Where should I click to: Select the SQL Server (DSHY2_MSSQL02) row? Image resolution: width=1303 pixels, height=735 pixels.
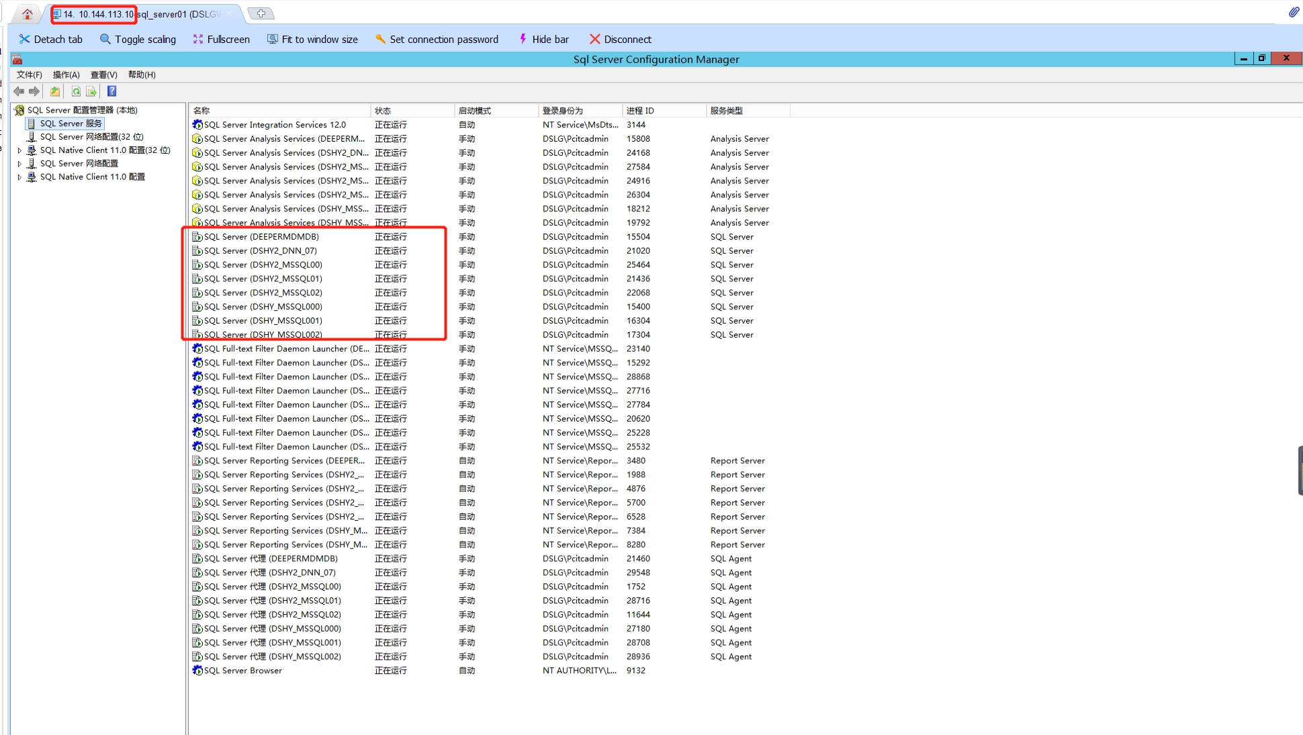[490, 293]
